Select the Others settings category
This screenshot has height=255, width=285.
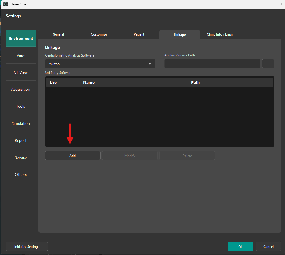[21, 175]
